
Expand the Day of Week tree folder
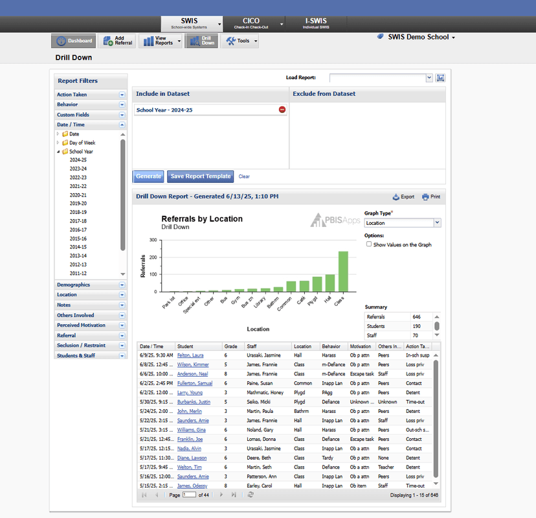tap(58, 143)
